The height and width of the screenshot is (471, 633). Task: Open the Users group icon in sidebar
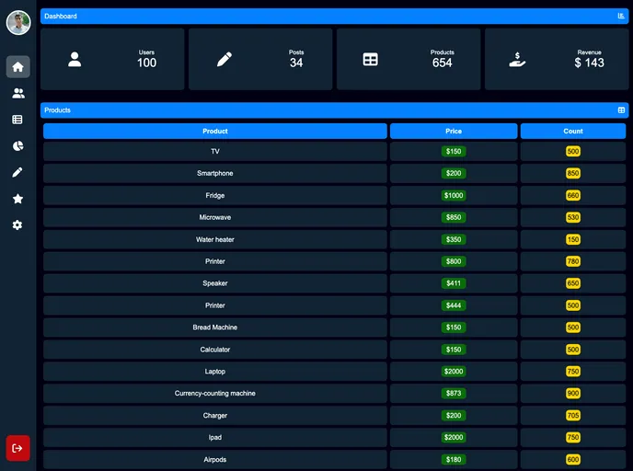(17, 94)
